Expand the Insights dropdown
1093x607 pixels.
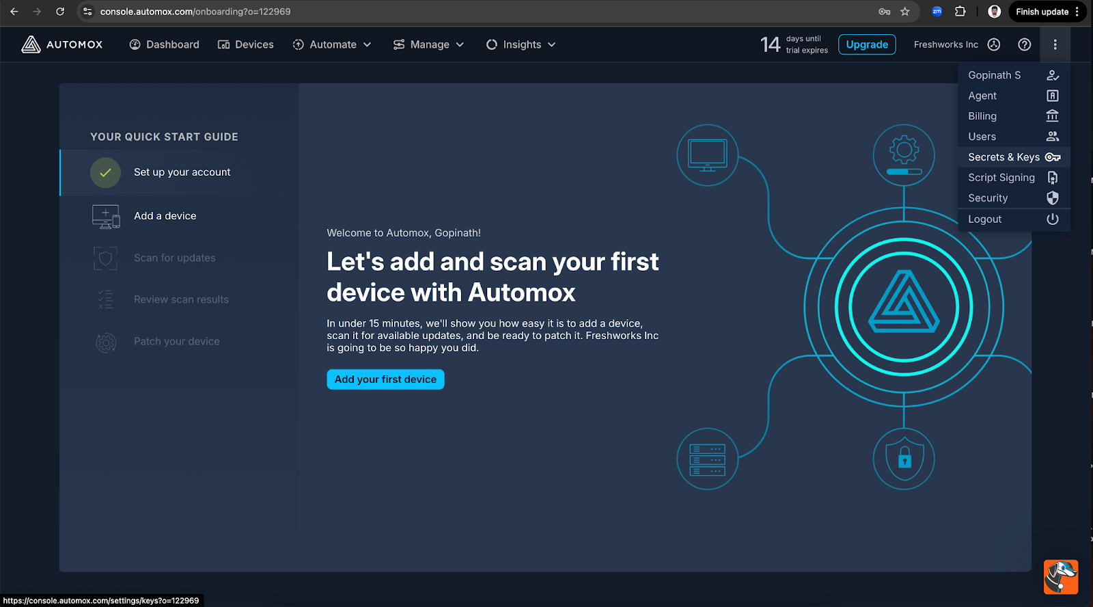coord(521,44)
